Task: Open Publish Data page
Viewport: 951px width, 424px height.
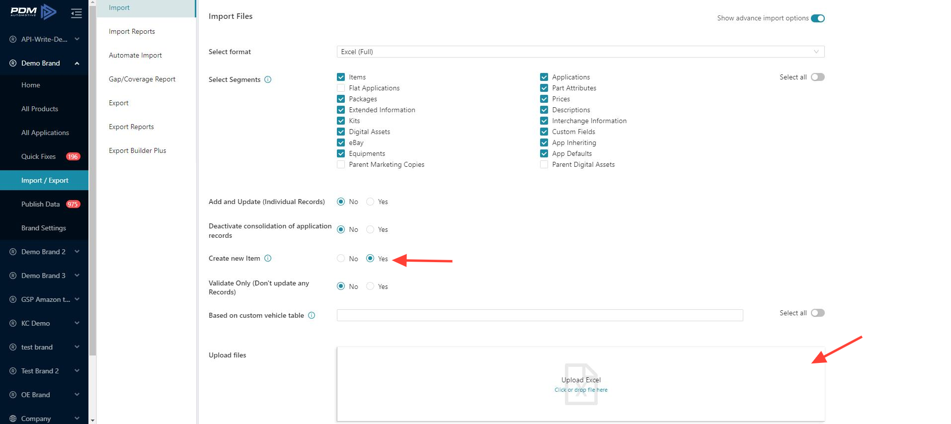Action: [40, 204]
